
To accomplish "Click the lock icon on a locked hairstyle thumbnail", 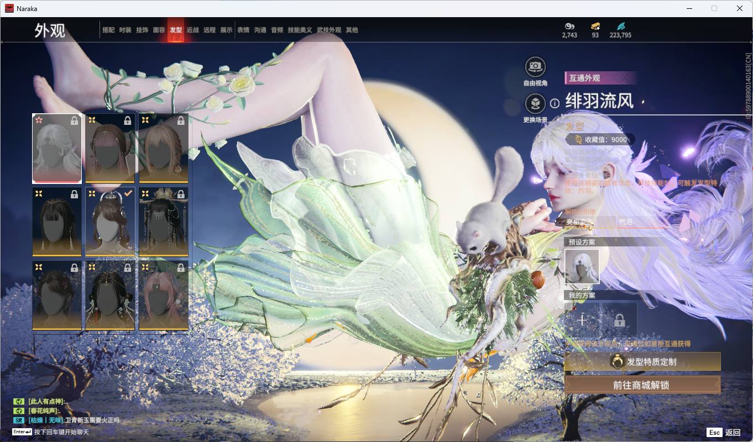I will coord(75,122).
